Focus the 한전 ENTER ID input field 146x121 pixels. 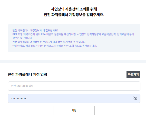click(x=74, y=86)
